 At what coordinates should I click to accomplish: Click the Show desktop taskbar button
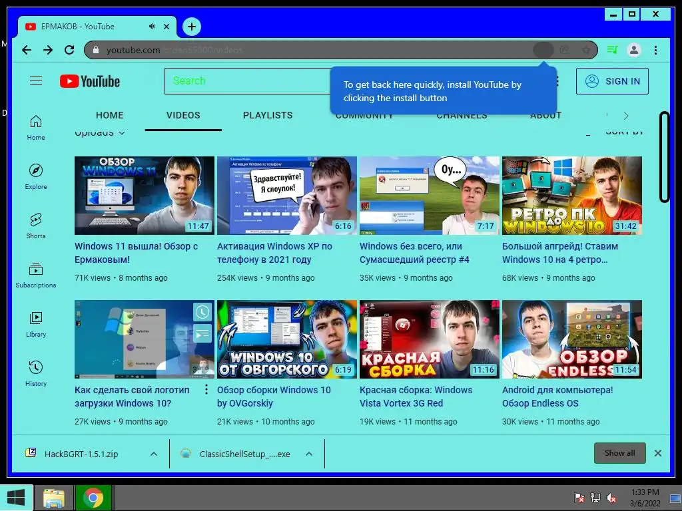coord(675,498)
